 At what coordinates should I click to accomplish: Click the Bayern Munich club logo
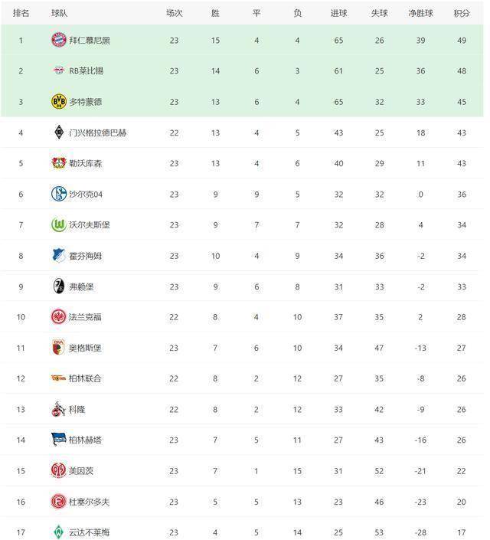click(x=59, y=40)
